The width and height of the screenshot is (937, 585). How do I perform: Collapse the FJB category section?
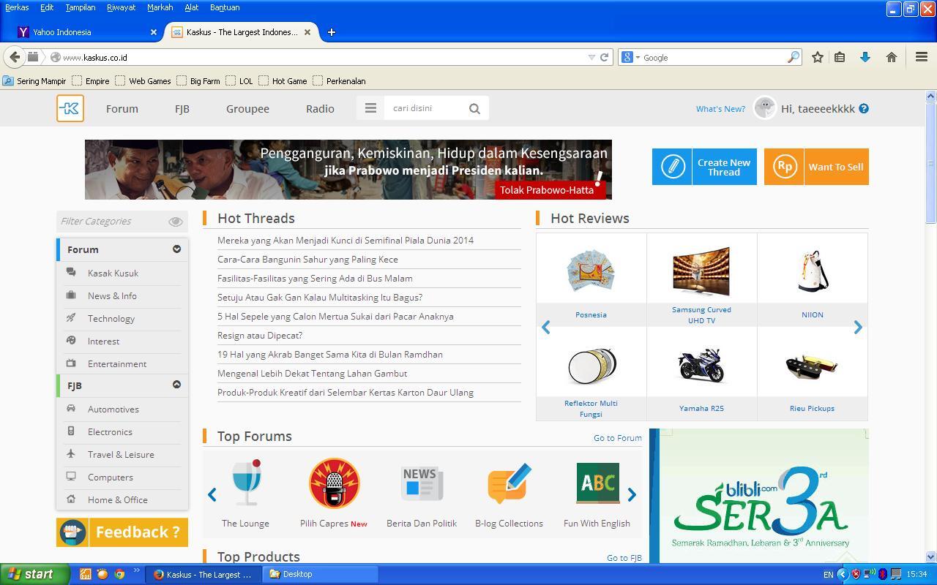[176, 385]
